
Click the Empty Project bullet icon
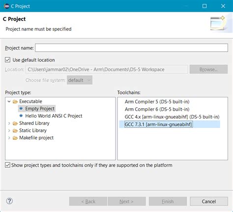[x=21, y=108]
